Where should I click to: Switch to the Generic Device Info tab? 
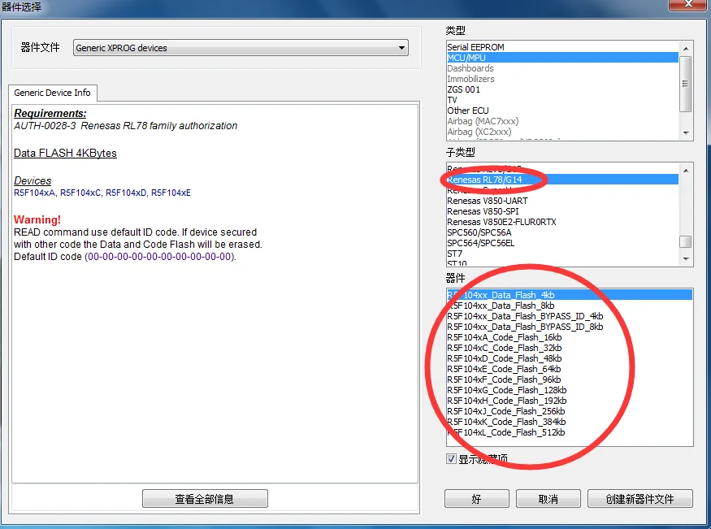(x=52, y=93)
